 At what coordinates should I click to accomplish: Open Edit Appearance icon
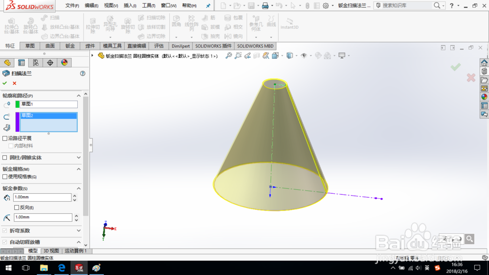coord(318,56)
